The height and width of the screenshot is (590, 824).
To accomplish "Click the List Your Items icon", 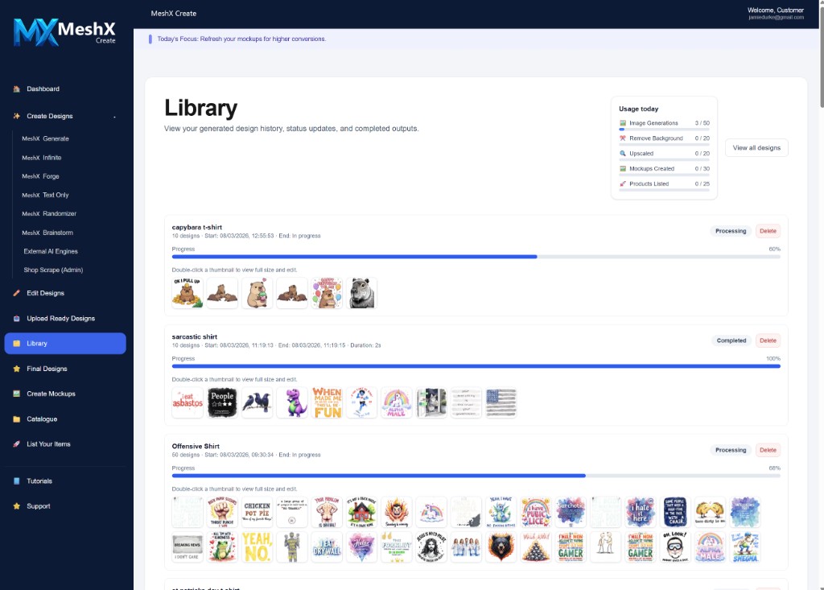I will coord(16,444).
